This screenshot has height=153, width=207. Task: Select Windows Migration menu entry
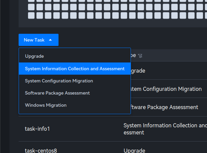pos(46,105)
